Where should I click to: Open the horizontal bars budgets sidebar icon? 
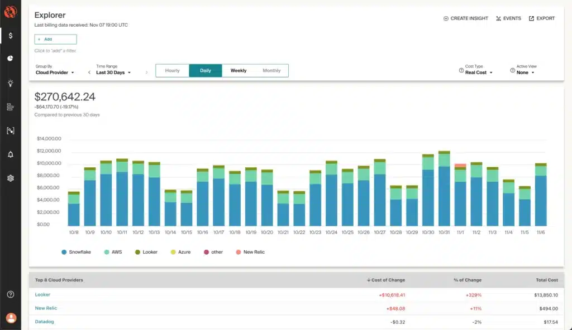10,107
